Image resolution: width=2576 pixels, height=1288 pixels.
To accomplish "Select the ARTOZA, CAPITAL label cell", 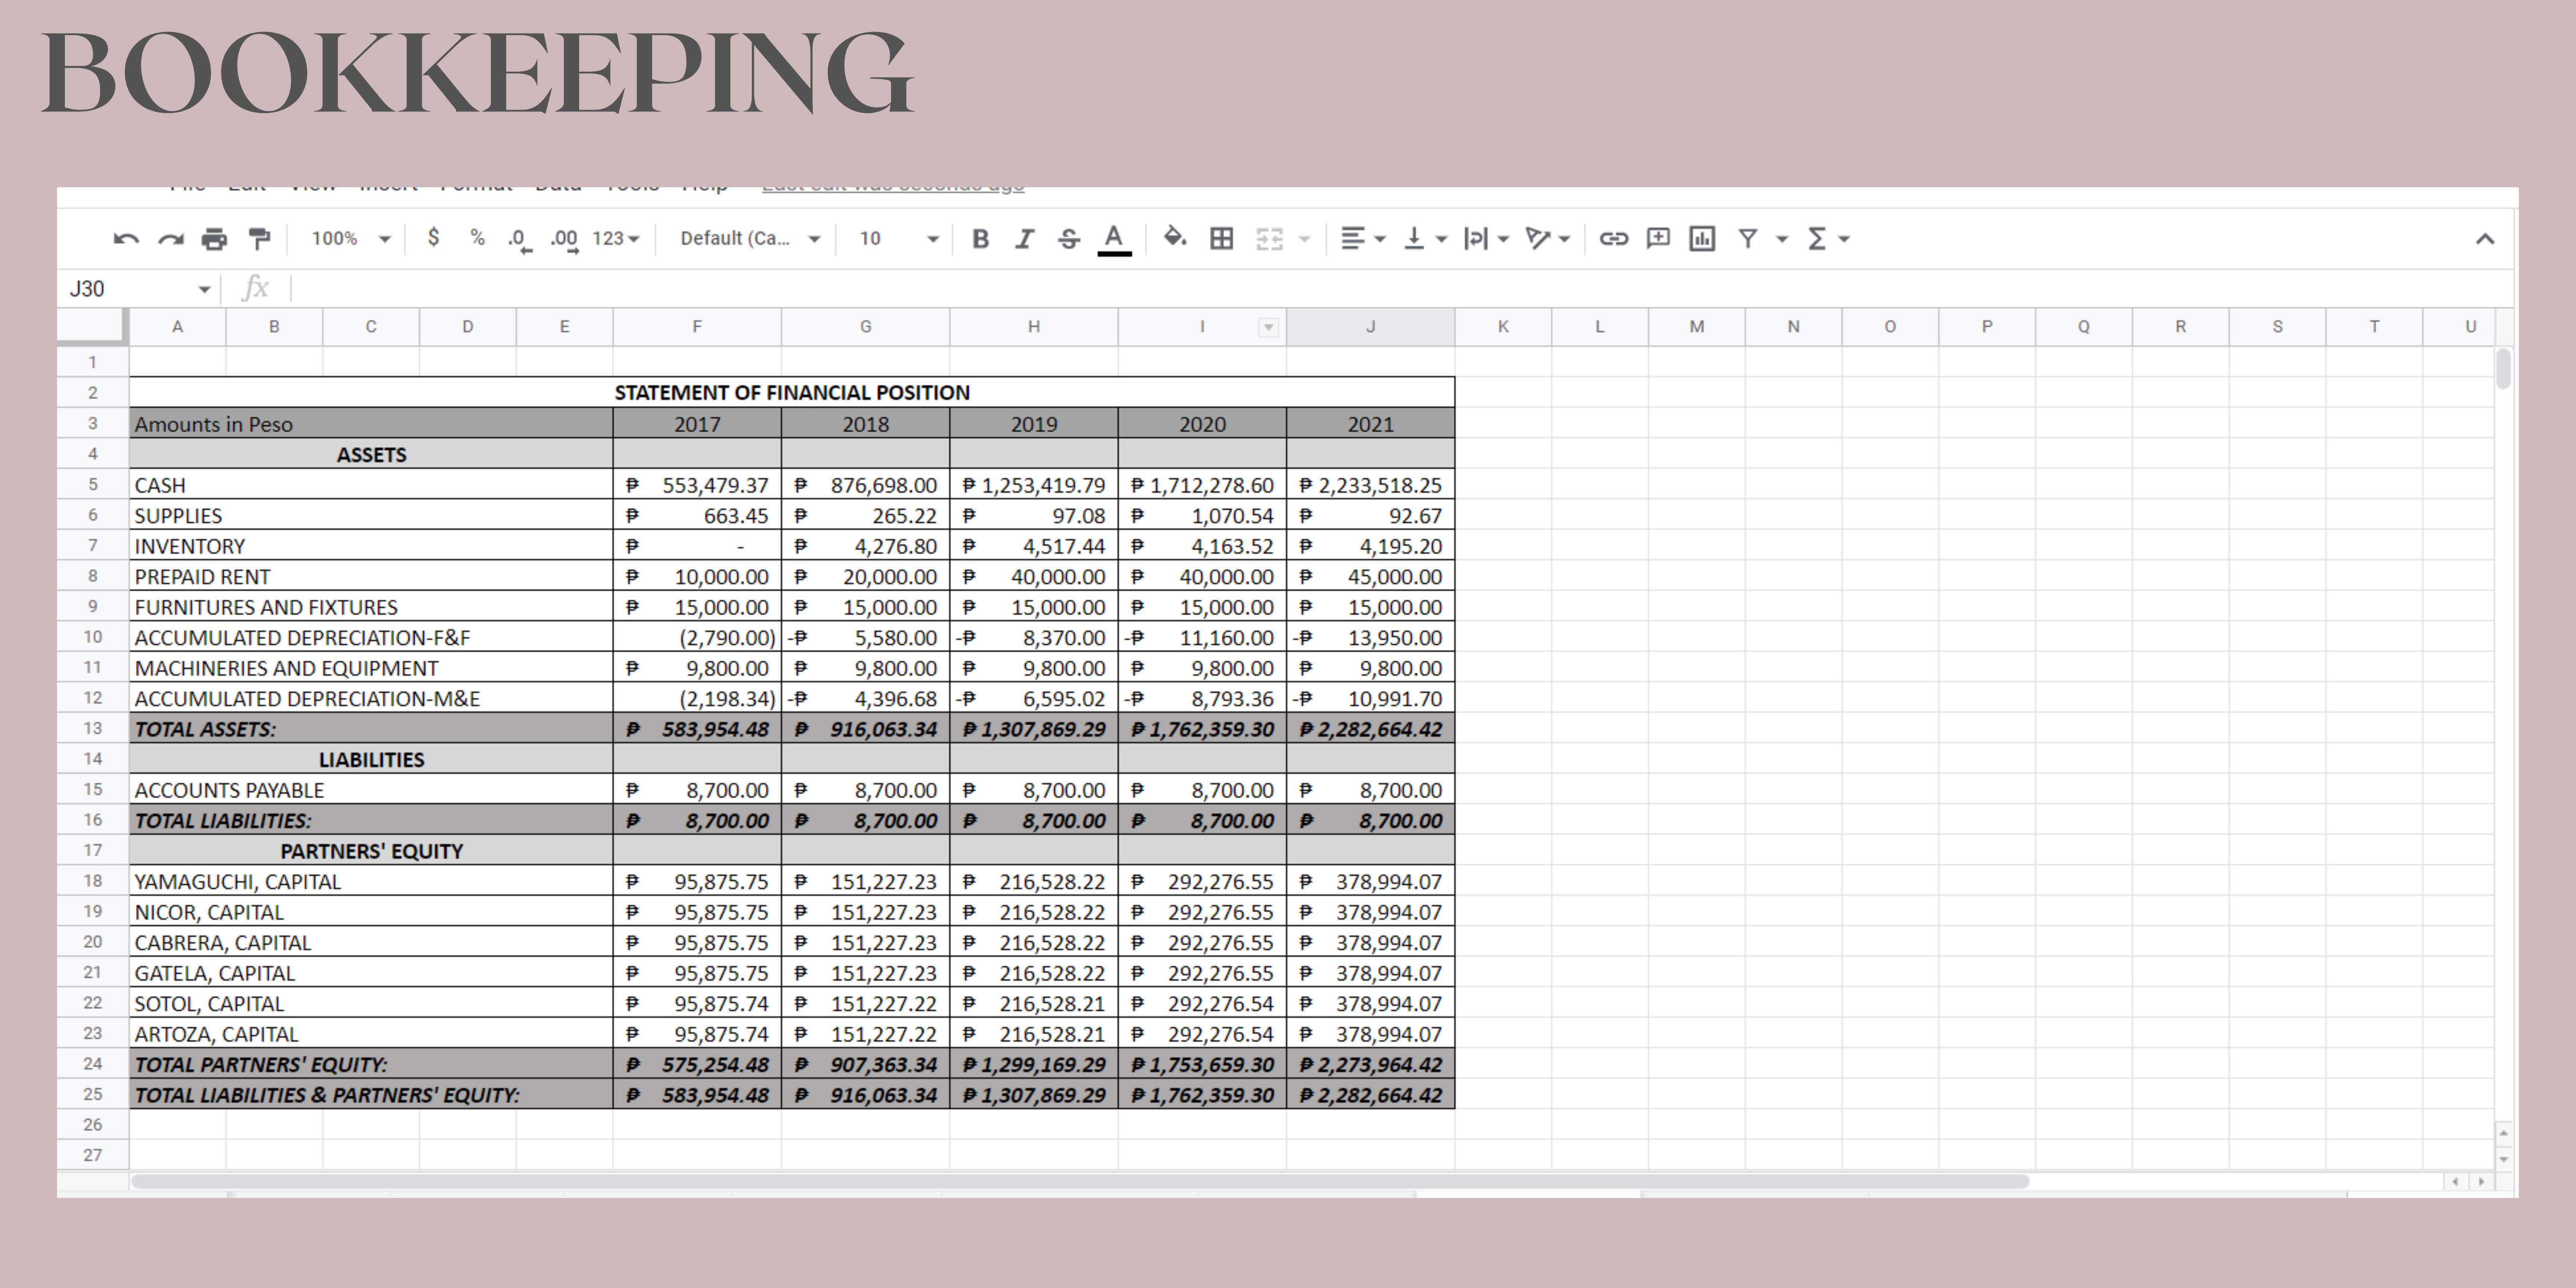I will [x=371, y=1033].
